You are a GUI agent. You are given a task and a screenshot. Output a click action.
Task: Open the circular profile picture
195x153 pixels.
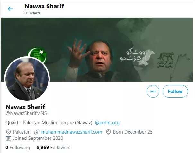pyautogui.click(x=27, y=79)
